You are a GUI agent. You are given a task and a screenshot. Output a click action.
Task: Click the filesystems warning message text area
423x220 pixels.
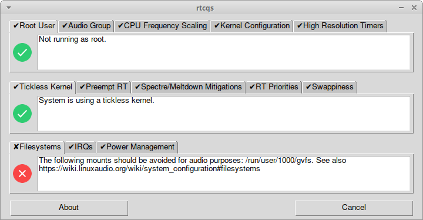224,174
